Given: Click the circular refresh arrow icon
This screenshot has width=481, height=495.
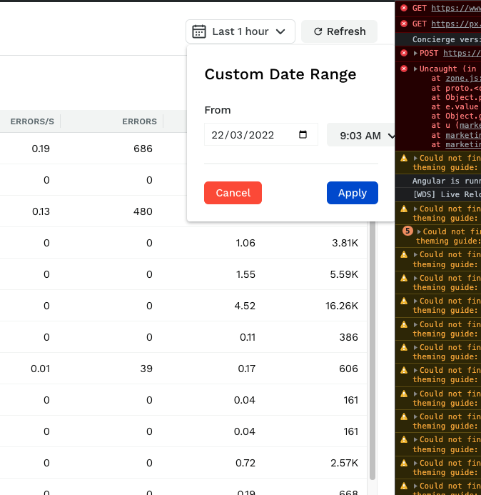Looking at the screenshot, I should 318,31.
